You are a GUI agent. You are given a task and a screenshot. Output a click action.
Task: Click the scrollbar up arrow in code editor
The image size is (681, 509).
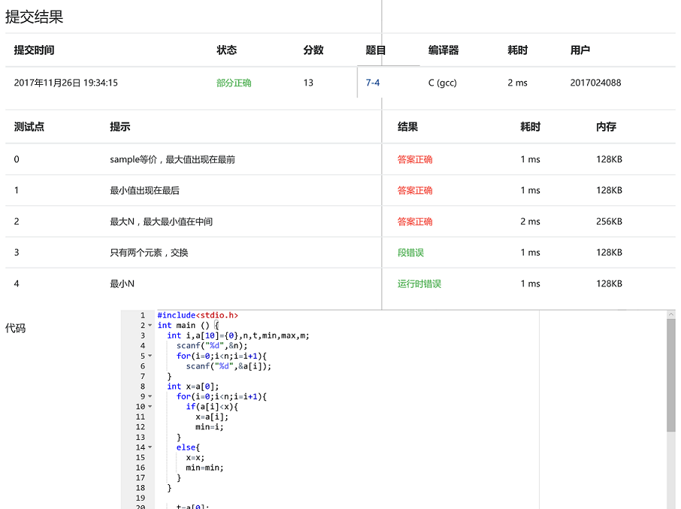coord(671,314)
